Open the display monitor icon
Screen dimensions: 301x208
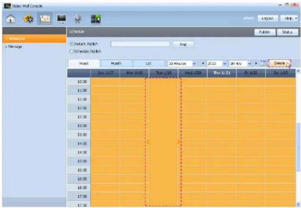point(62,19)
